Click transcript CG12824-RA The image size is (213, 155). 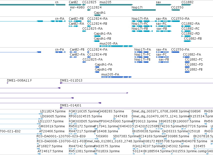(x=89, y=21)
